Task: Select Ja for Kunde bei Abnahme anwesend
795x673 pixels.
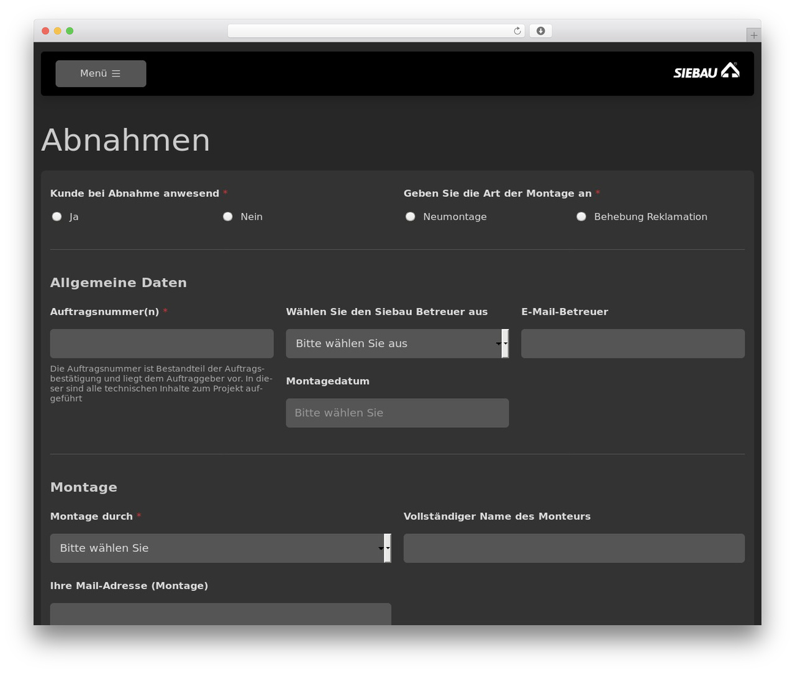Action: click(x=57, y=217)
